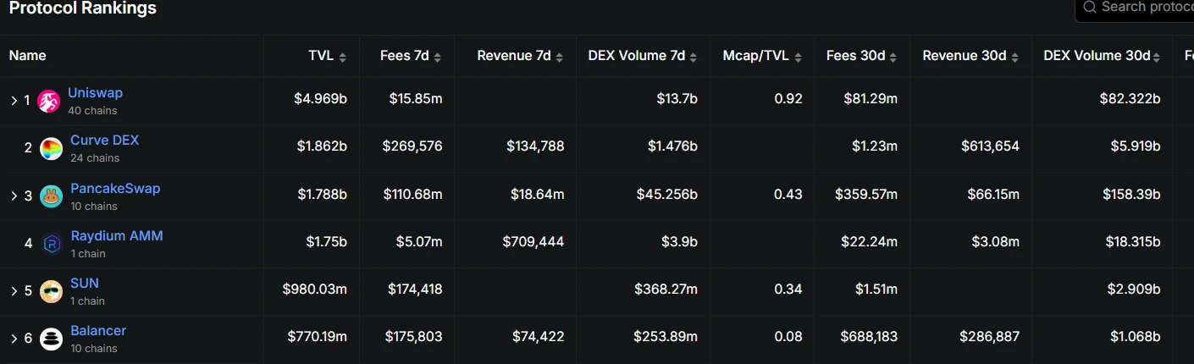Open the Raydium AMM protocol link
Screen dimensions: 1194x364
coord(116,235)
